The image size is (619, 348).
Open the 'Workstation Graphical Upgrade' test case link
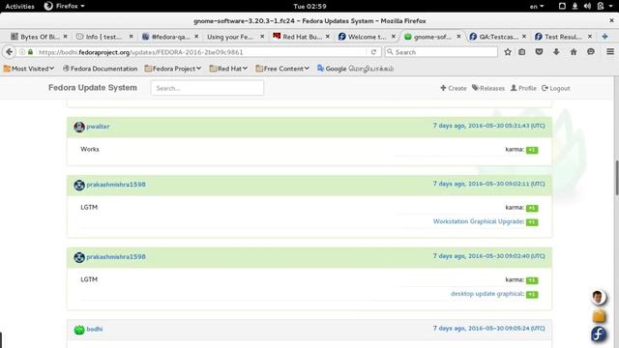[479, 221]
